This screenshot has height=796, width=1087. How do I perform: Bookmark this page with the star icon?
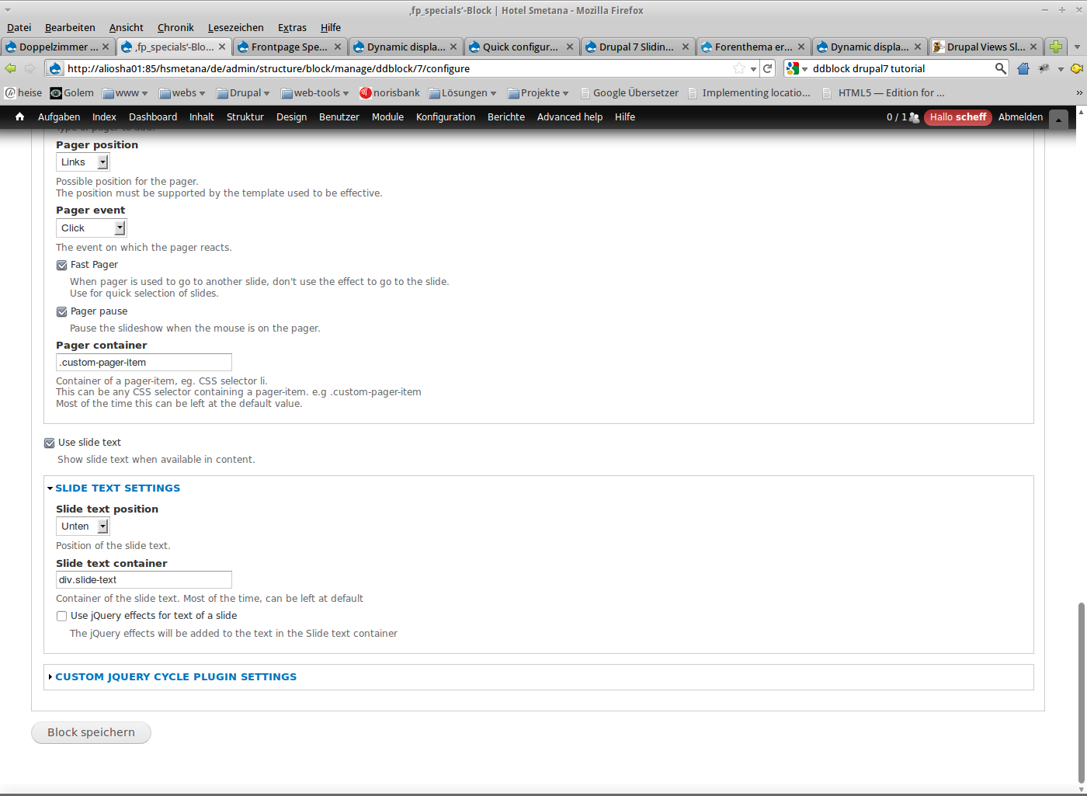pos(739,68)
